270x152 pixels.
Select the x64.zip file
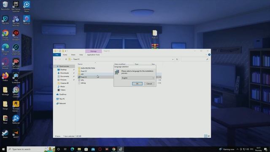coord(84,83)
